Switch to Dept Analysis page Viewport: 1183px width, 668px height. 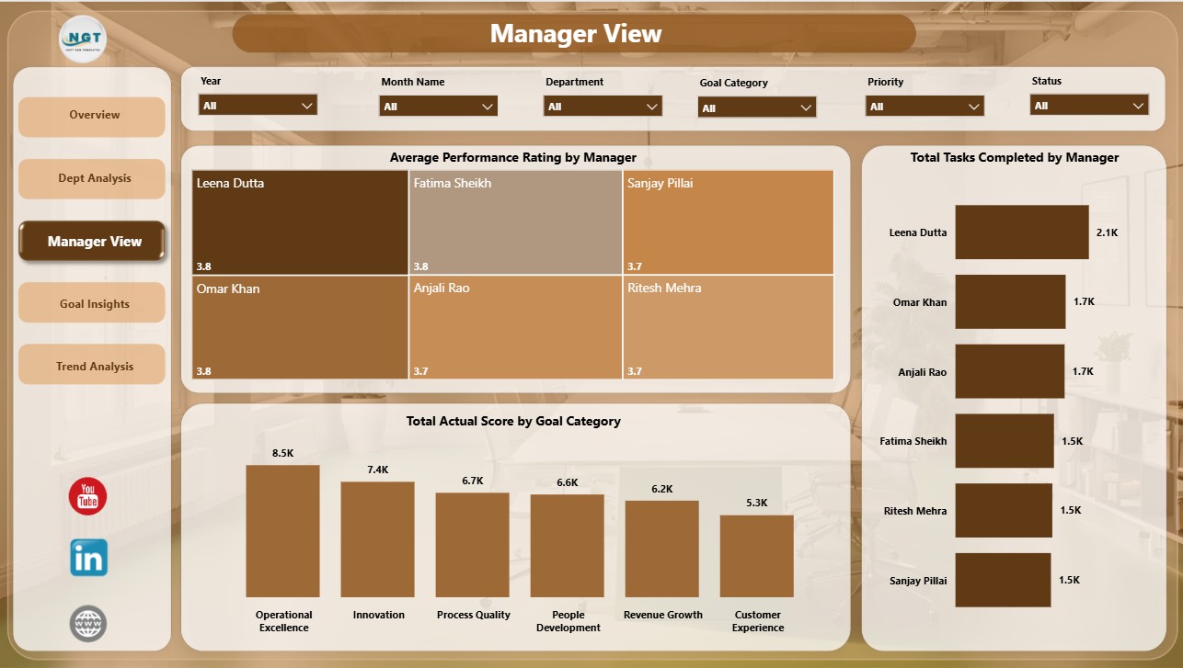[x=92, y=179]
